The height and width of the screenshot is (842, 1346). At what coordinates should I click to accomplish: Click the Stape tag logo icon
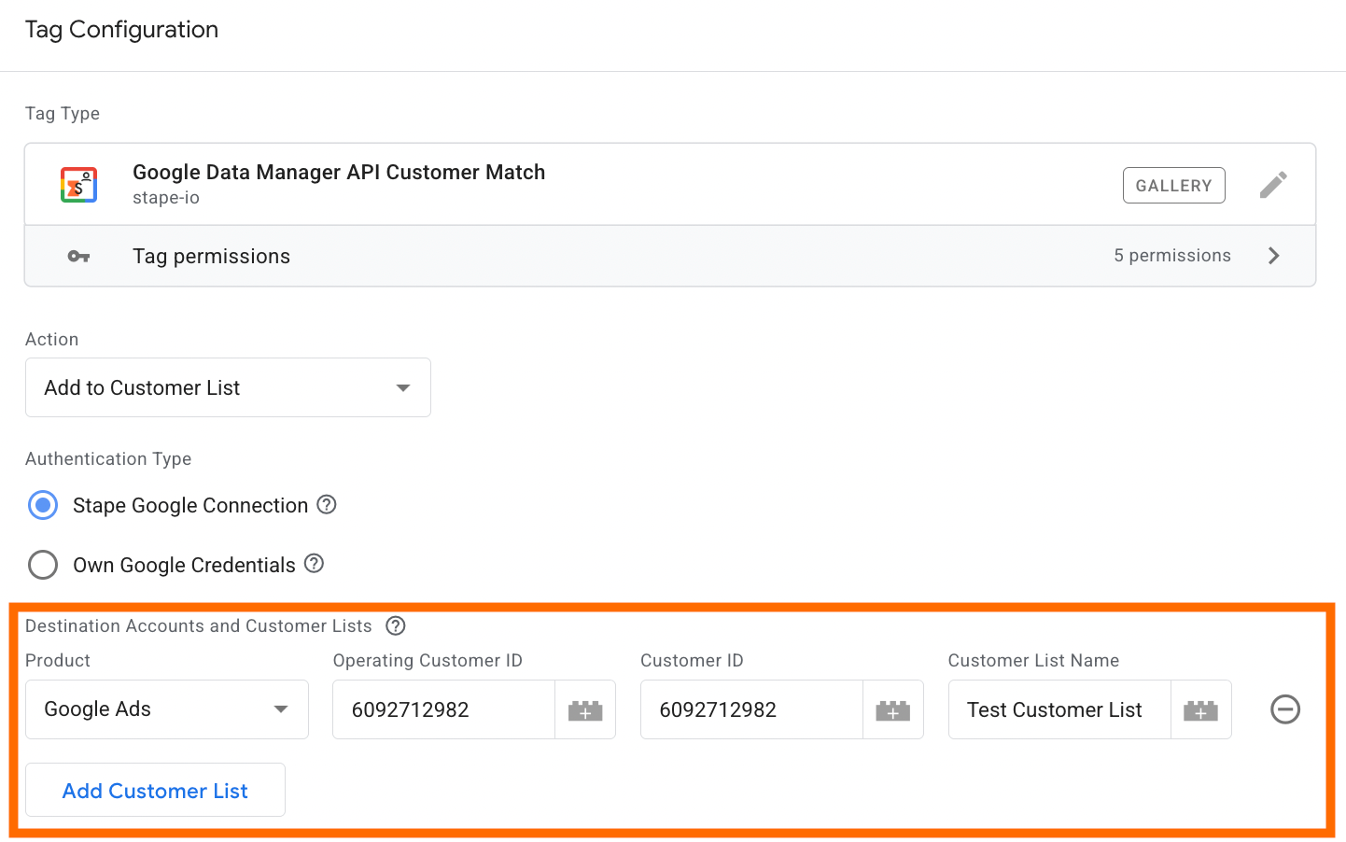pyautogui.click(x=79, y=185)
